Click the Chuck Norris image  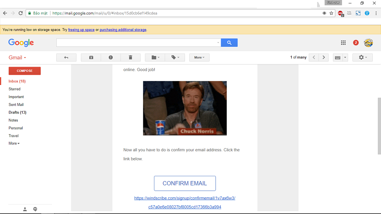pos(185,108)
